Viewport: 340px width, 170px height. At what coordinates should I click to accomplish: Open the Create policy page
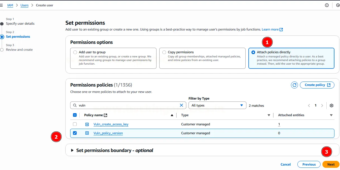tap(317, 85)
